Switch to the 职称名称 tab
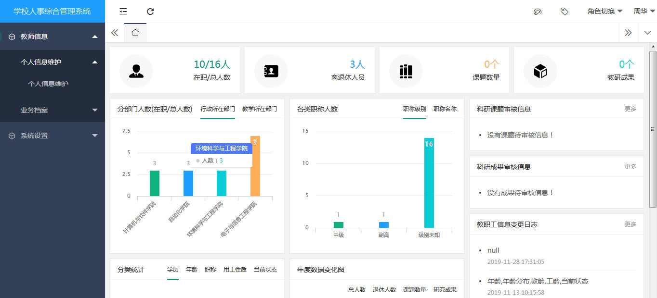This screenshot has width=657, height=298. click(x=445, y=109)
